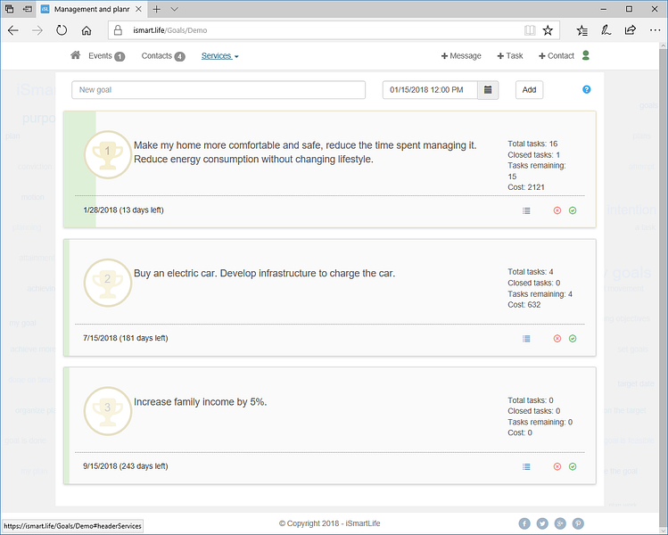Add page to favorites with star
The width and height of the screenshot is (668, 535).
click(548, 30)
